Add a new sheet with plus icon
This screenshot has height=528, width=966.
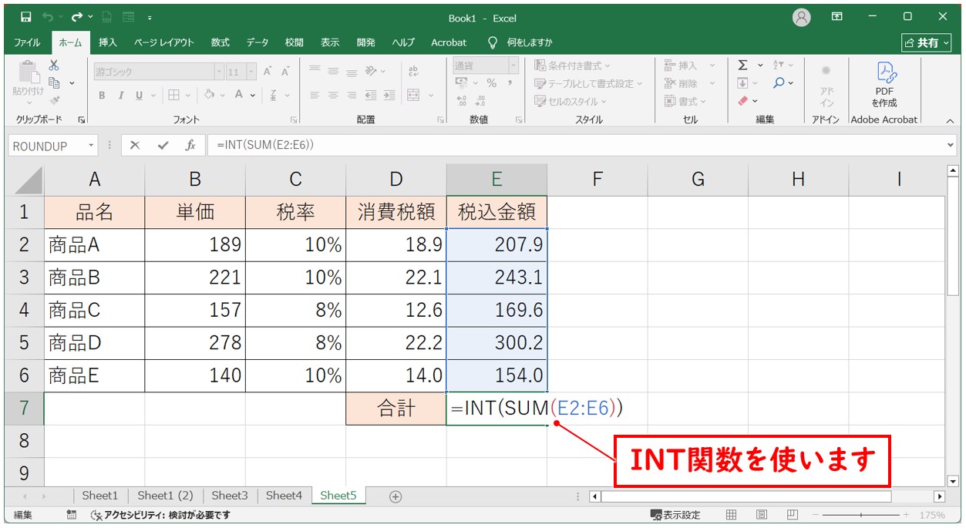point(395,496)
